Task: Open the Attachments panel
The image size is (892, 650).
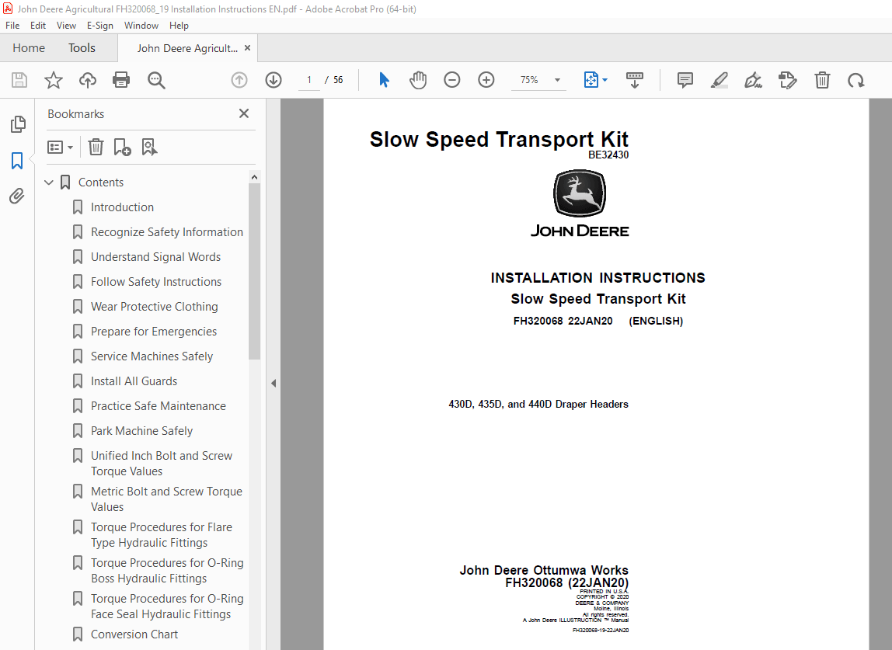Action: 18,196
